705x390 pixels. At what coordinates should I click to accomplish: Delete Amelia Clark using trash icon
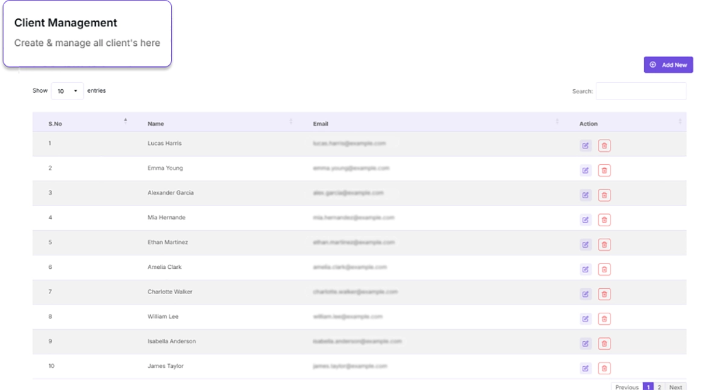click(604, 269)
